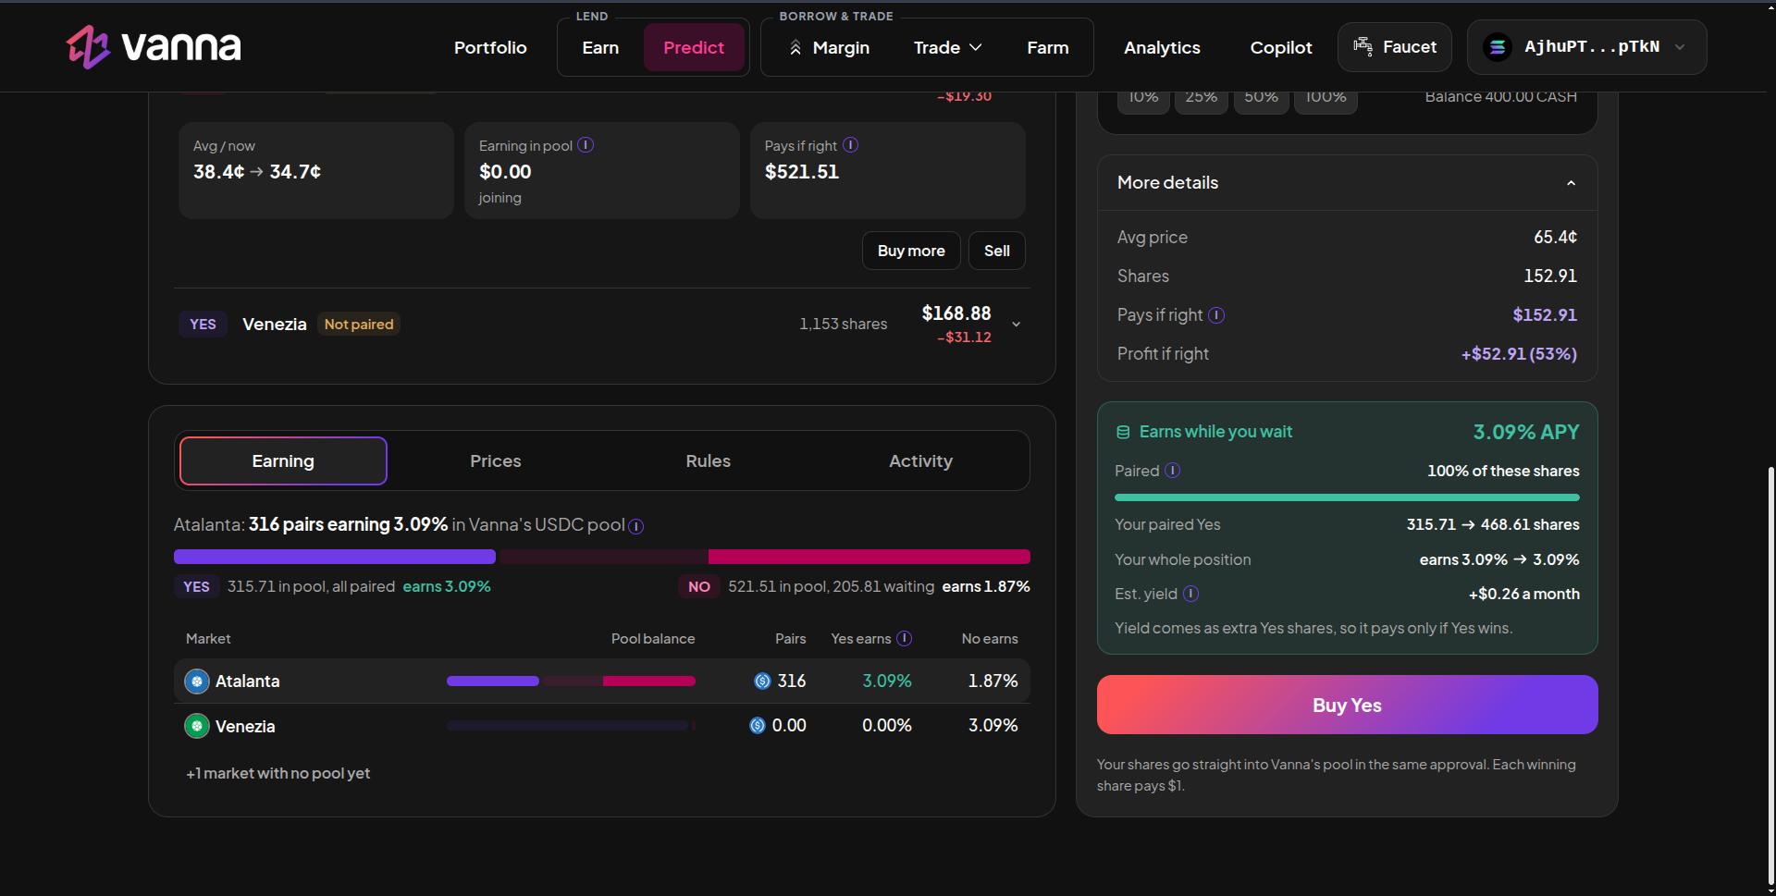This screenshot has height=896, width=1776.
Task: Select the 25% amount preset
Action: coord(1202,100)
